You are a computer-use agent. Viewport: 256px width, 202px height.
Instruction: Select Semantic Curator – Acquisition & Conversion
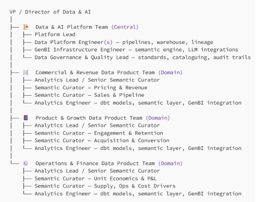(102, 141)
